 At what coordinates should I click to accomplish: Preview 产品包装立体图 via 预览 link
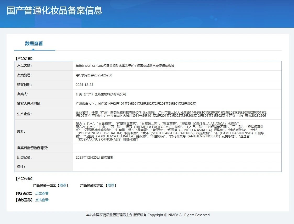coord(111,185)
